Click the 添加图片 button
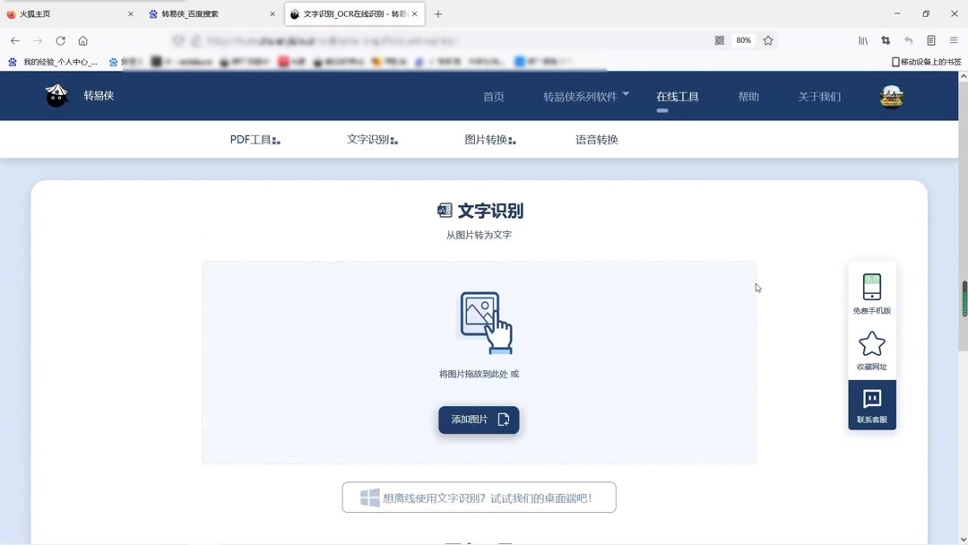968x545 pixels. tap(479, 419)
